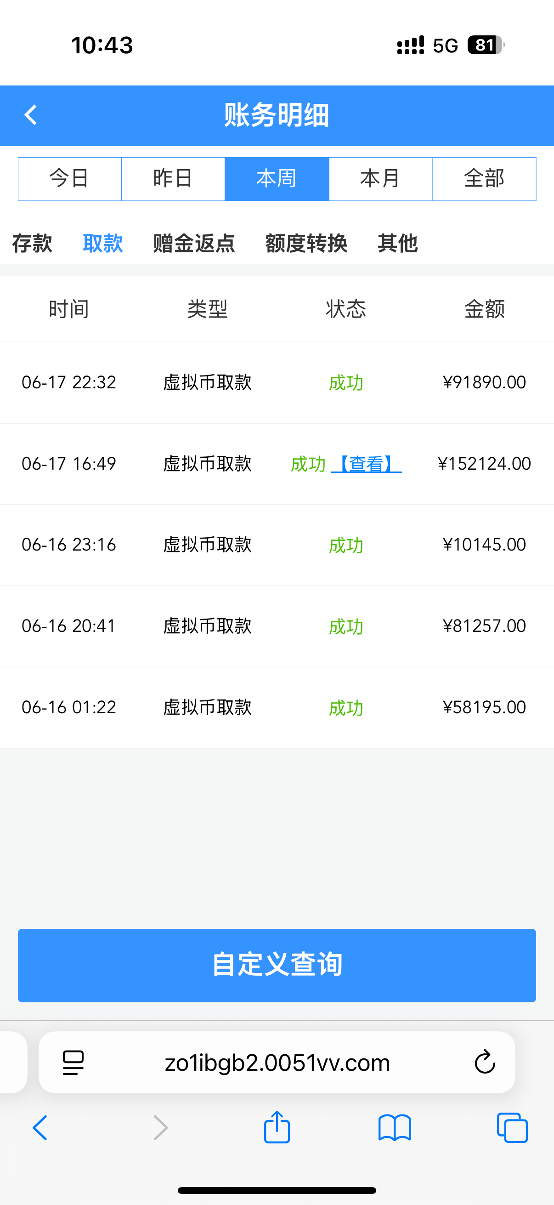Switch to the 昨日 date filter
The width and height of the screenshot is (554, 1205).
pyautogui.click(x=173, y=179)
